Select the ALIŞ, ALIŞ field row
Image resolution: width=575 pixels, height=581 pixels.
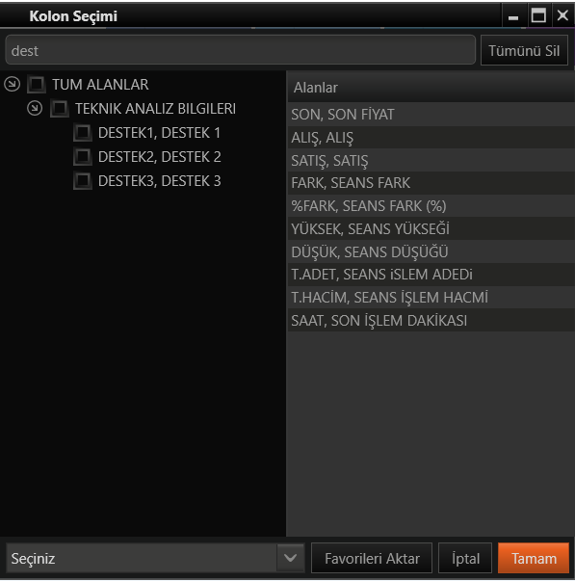tap(431, 138)
